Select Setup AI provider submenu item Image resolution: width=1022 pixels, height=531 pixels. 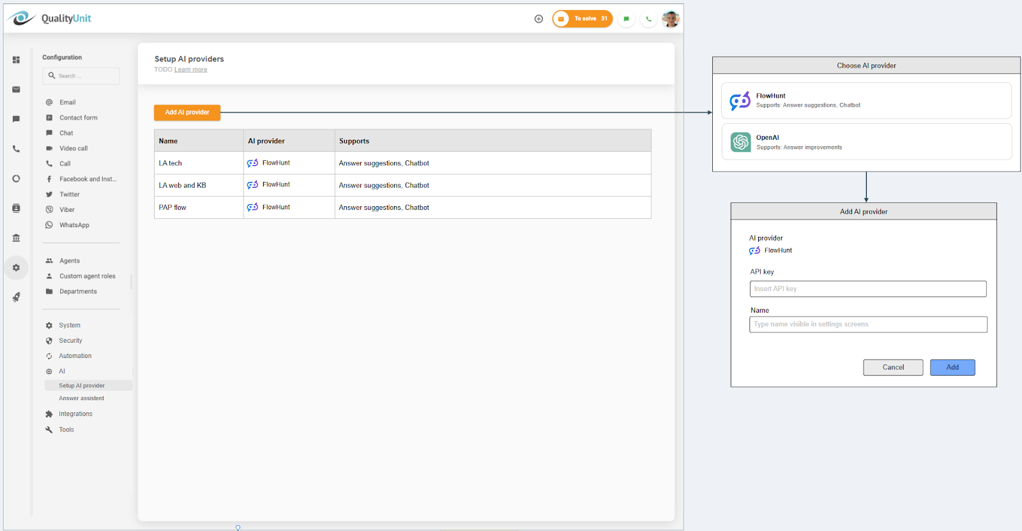(82, 385)
